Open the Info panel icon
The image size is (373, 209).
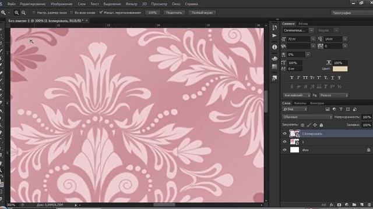point(275,47)
